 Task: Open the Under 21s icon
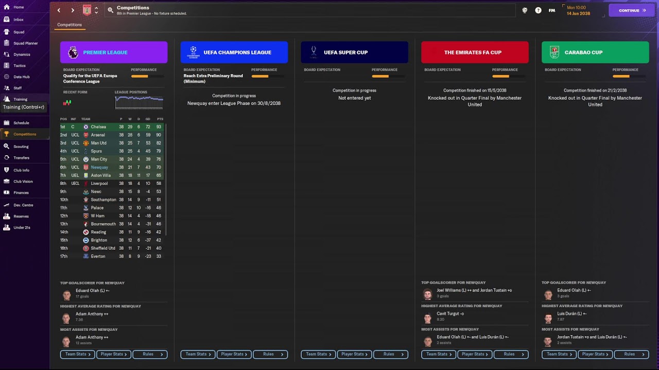[7, 228]
